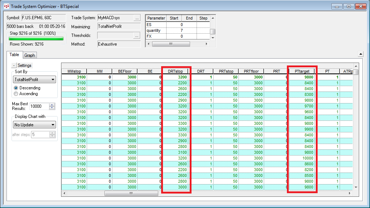Click the End column header in parameters
Image resolution: width=370 pixels, height=208 pixels.
click(189, 18)
